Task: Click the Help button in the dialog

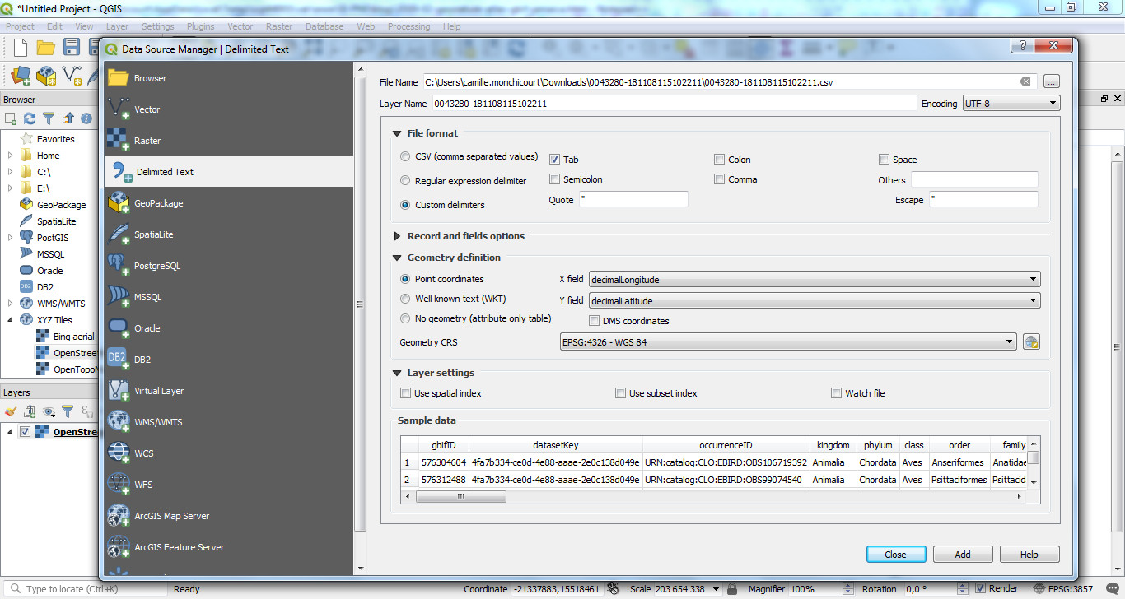Action: click(1029, 555)
